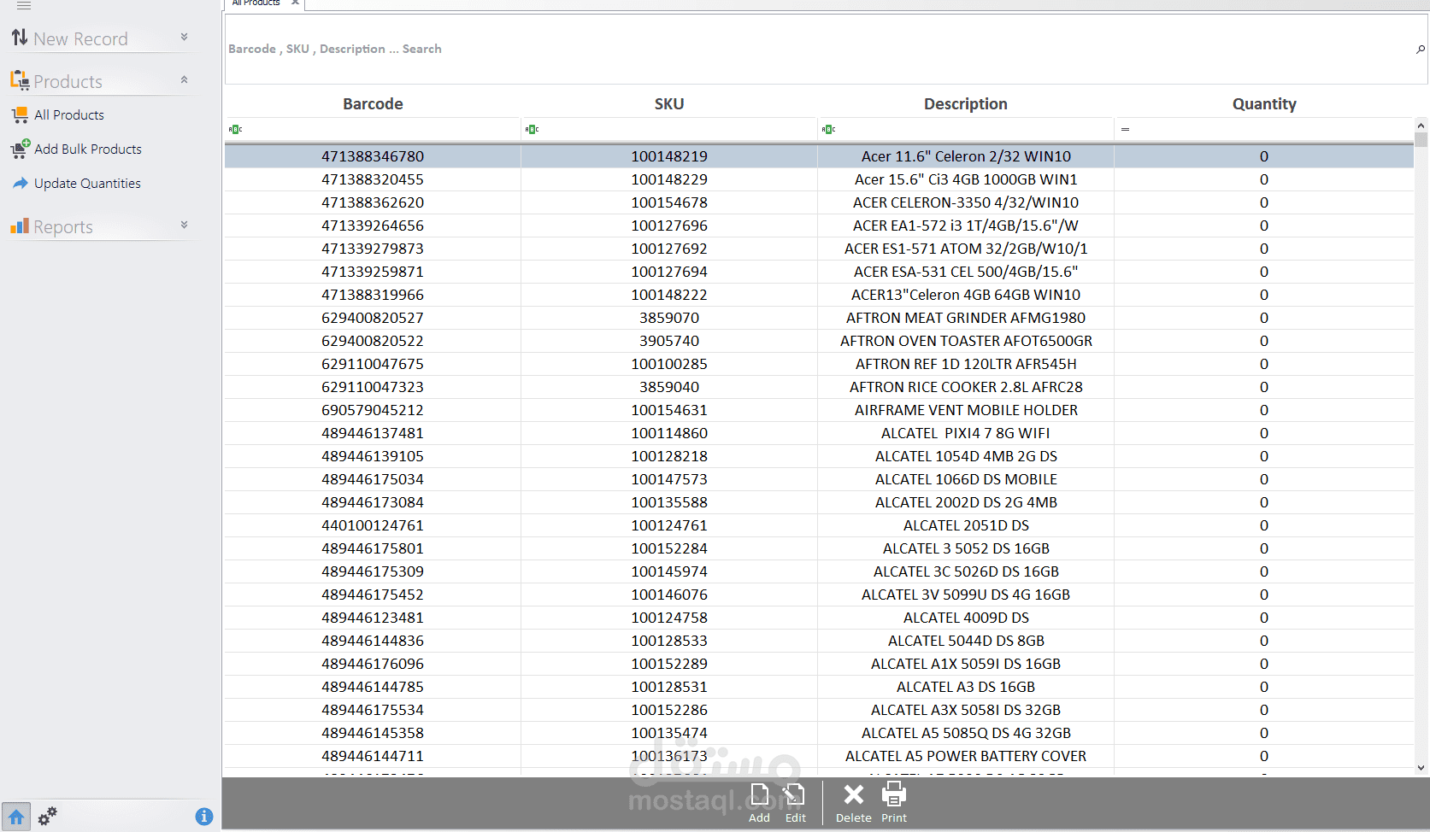Sort by the Quantity column header
The width and height of the screenshot is (1430, 832).
click(x=1264, y=103)
